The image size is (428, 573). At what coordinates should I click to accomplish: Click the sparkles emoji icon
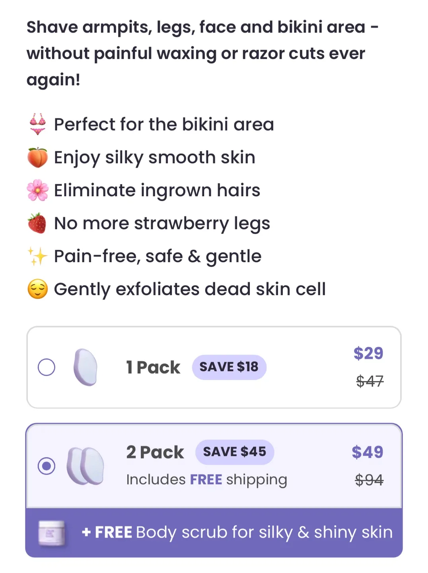coord(37,256)
